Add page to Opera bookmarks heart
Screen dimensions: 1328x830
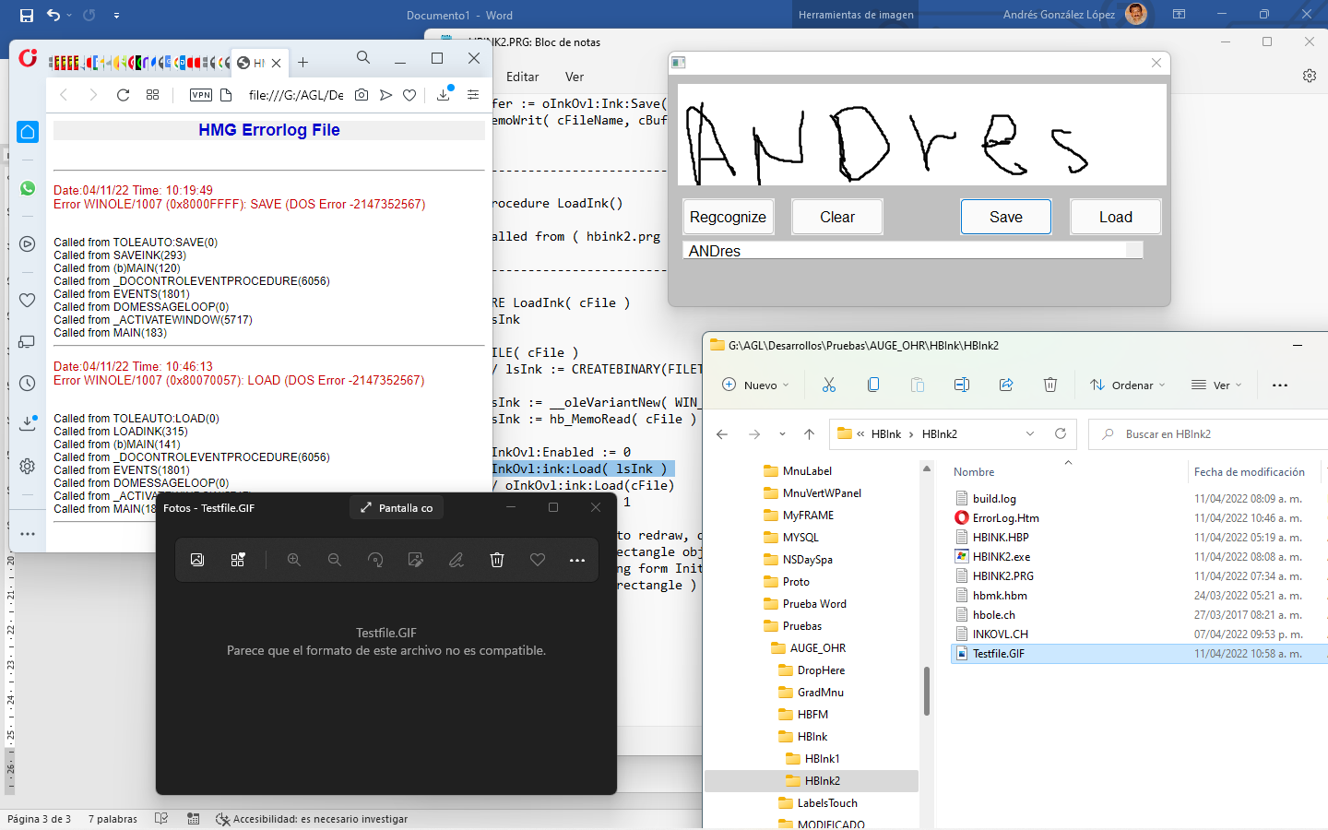(409, 95)
